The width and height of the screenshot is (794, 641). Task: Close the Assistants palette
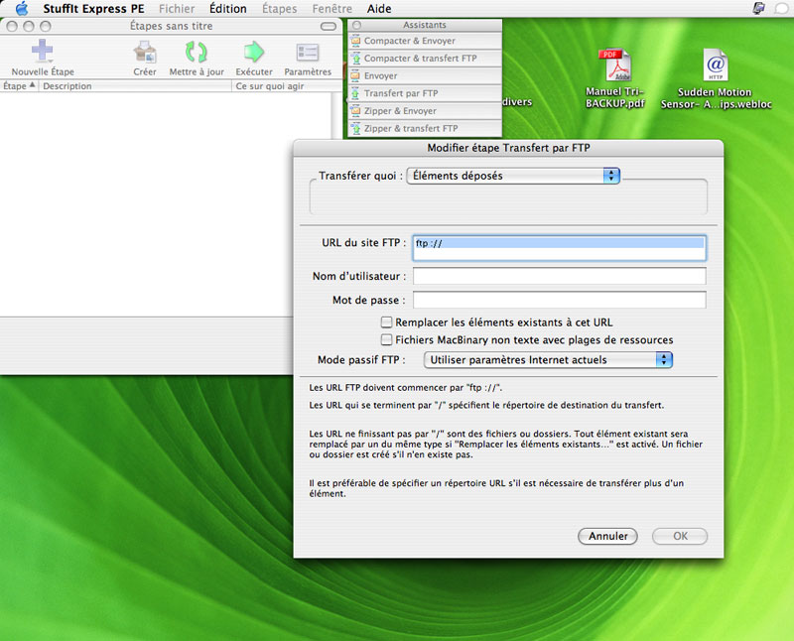[357, 25]
